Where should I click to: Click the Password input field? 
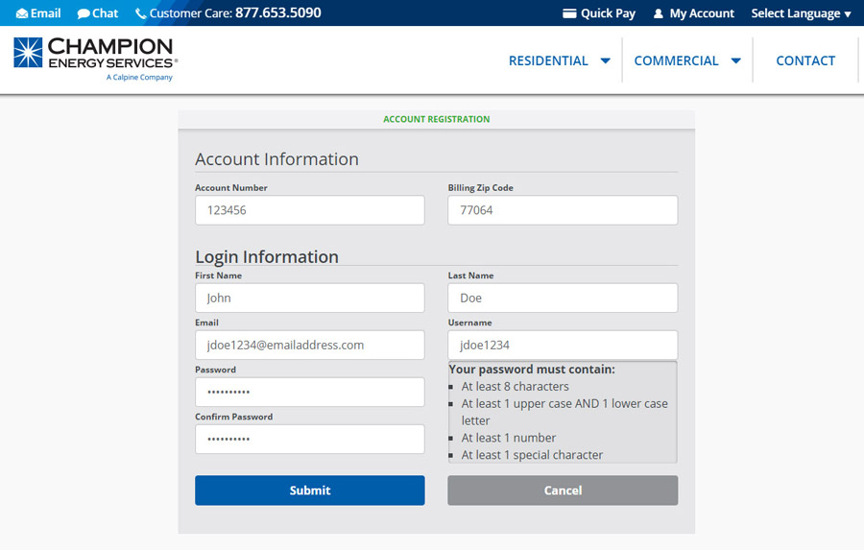pos(310,392)
